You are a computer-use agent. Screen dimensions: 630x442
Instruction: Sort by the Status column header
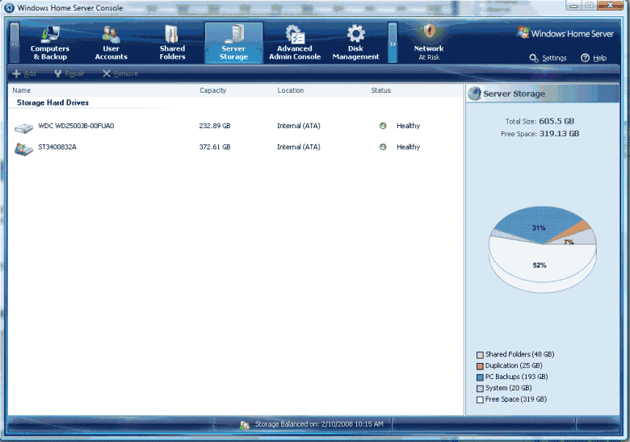tap(381, 90)
